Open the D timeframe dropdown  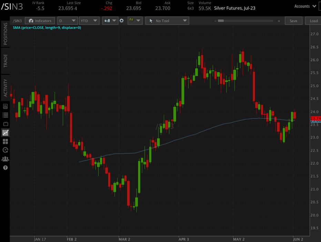[68, 21]
